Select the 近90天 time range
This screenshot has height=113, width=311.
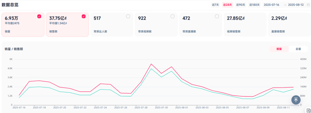pyautogui.click(x=240, y=5)
